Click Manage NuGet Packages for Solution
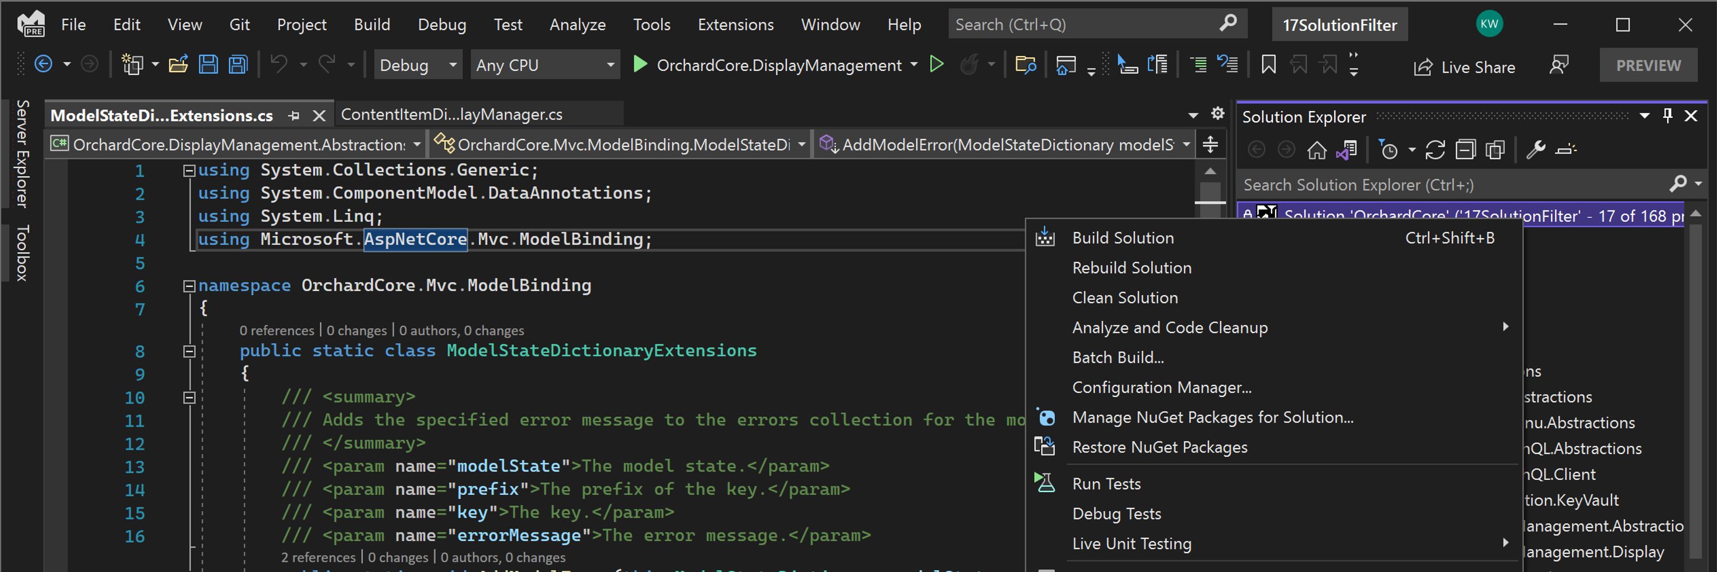Screen dimensions: 1717x572 pos(1273,418)
